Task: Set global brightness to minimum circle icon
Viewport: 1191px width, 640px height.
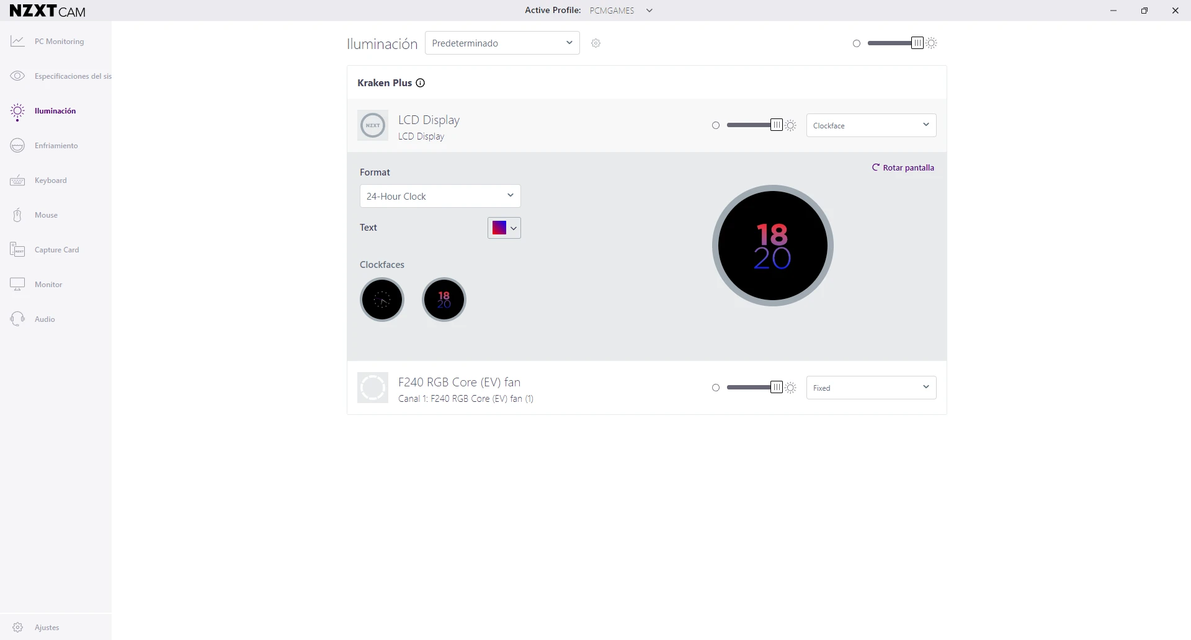Action: pyautogui.click(x=857, y=43)
